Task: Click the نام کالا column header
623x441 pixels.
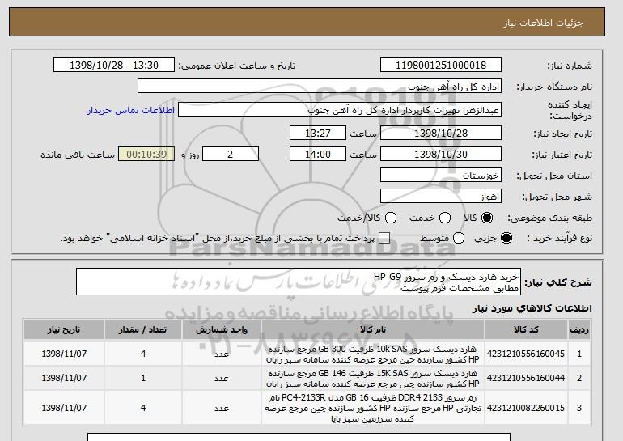Action: tap(373, 330)
